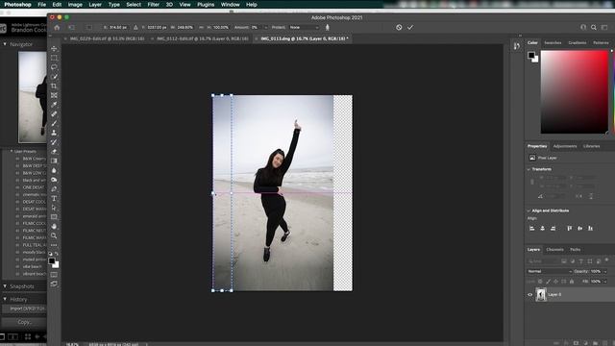
Task: Select the Zoom tool
Action: pyautogui.click(x=54, y=235)
